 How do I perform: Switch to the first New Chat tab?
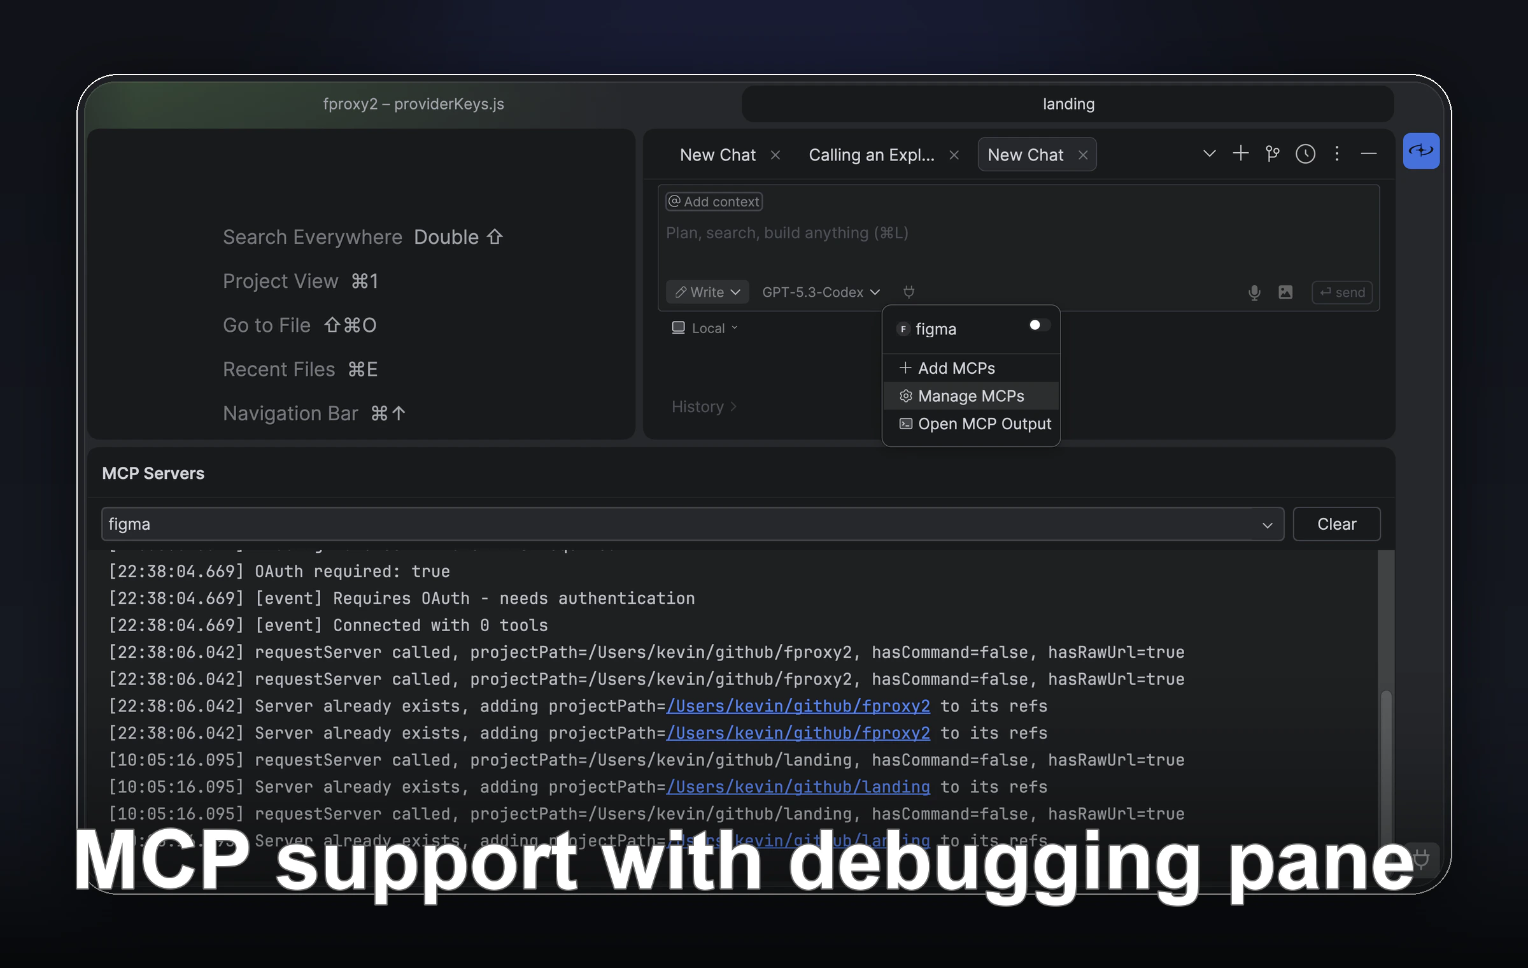click(x=718, y=155)
